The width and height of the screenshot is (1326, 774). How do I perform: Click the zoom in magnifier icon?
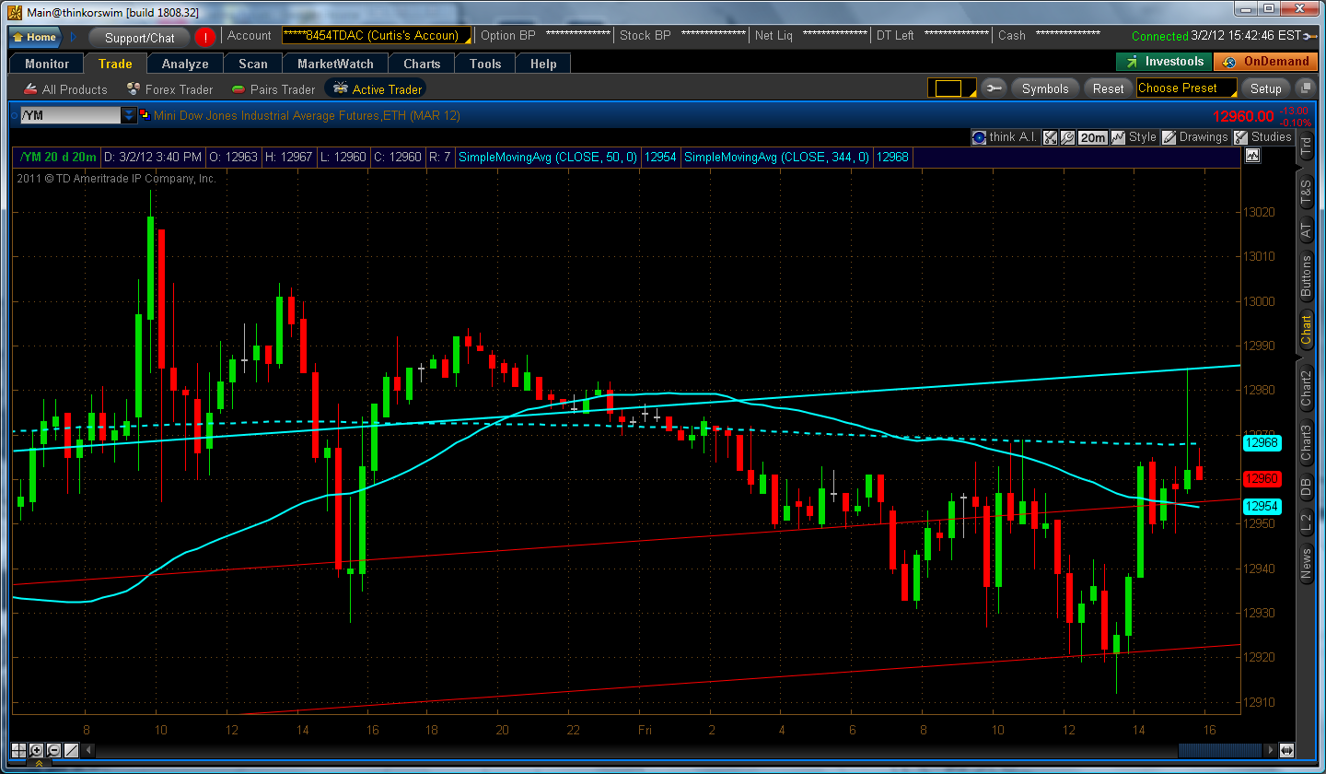(37, 750)
